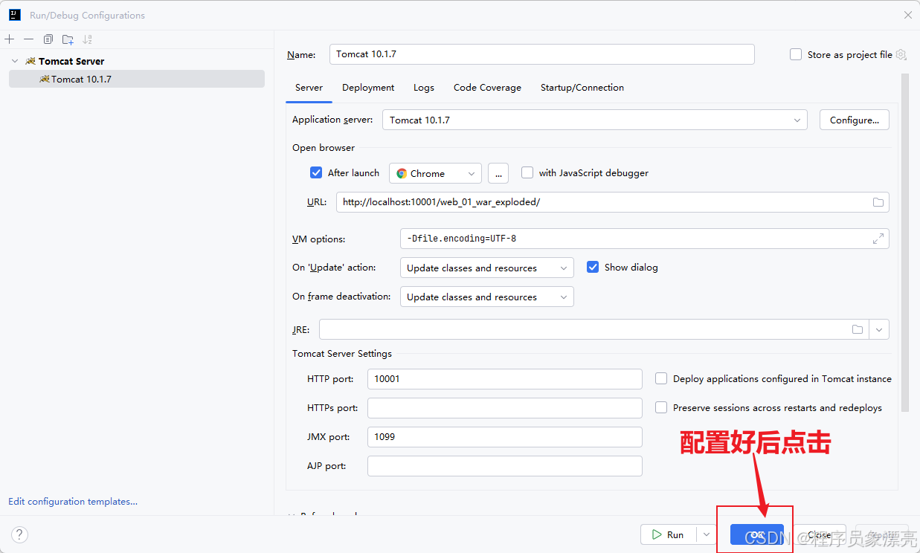Screen dimensions: 920x553
Task: Collapse the Tomcat Server tree node
Action: tap(15, 61)
